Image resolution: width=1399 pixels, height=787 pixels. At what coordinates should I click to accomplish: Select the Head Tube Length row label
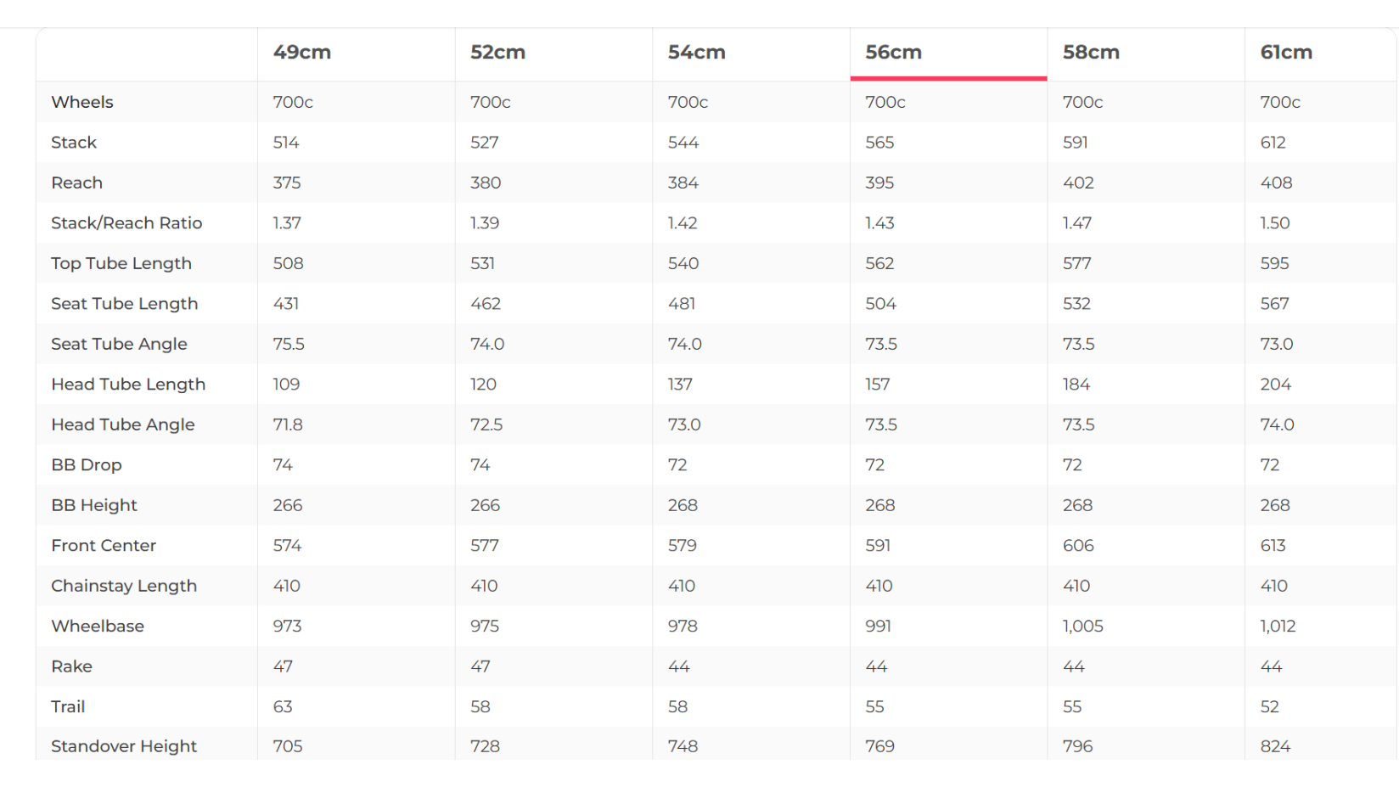pyautogui.click(x=128, y=385)
